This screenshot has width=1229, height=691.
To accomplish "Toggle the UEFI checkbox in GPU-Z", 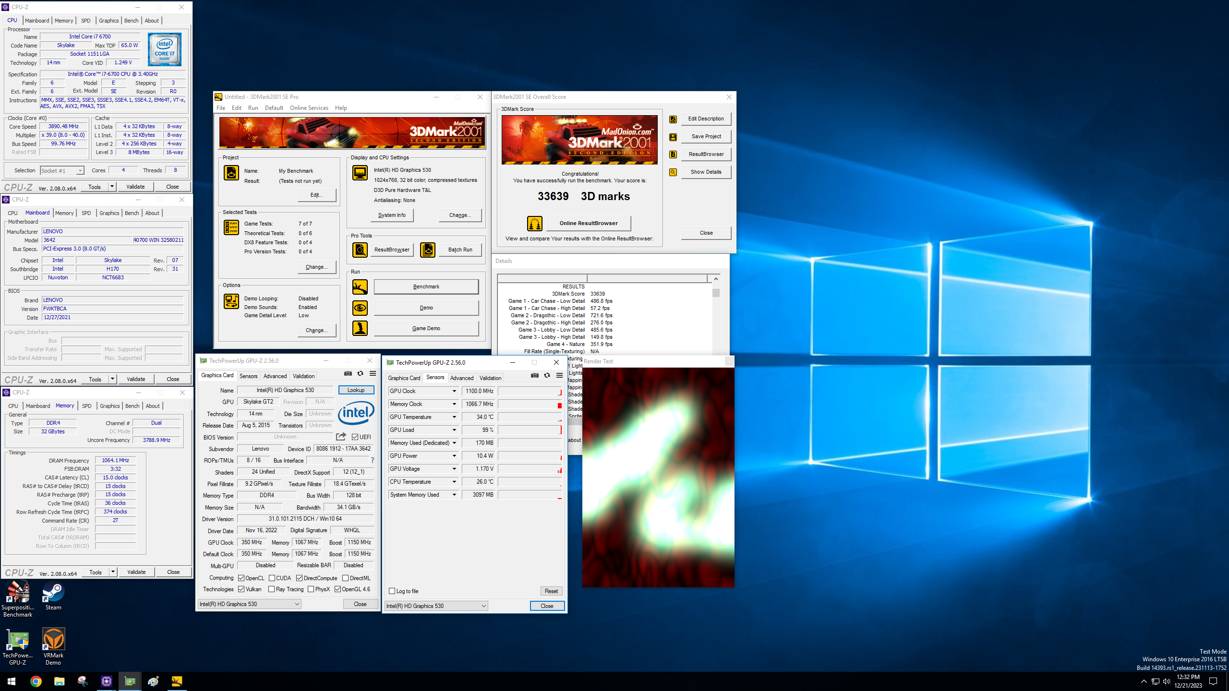I will (355, 437).
